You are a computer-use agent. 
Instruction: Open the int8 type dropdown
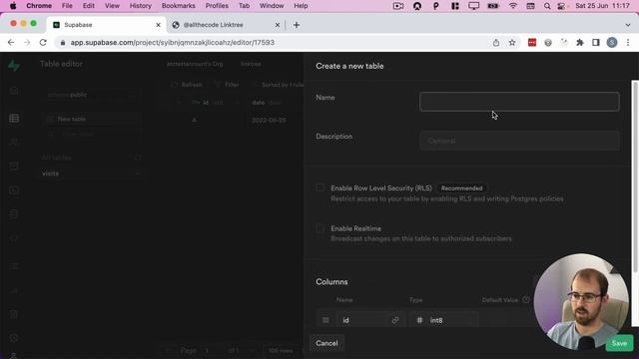pos(443,320)
